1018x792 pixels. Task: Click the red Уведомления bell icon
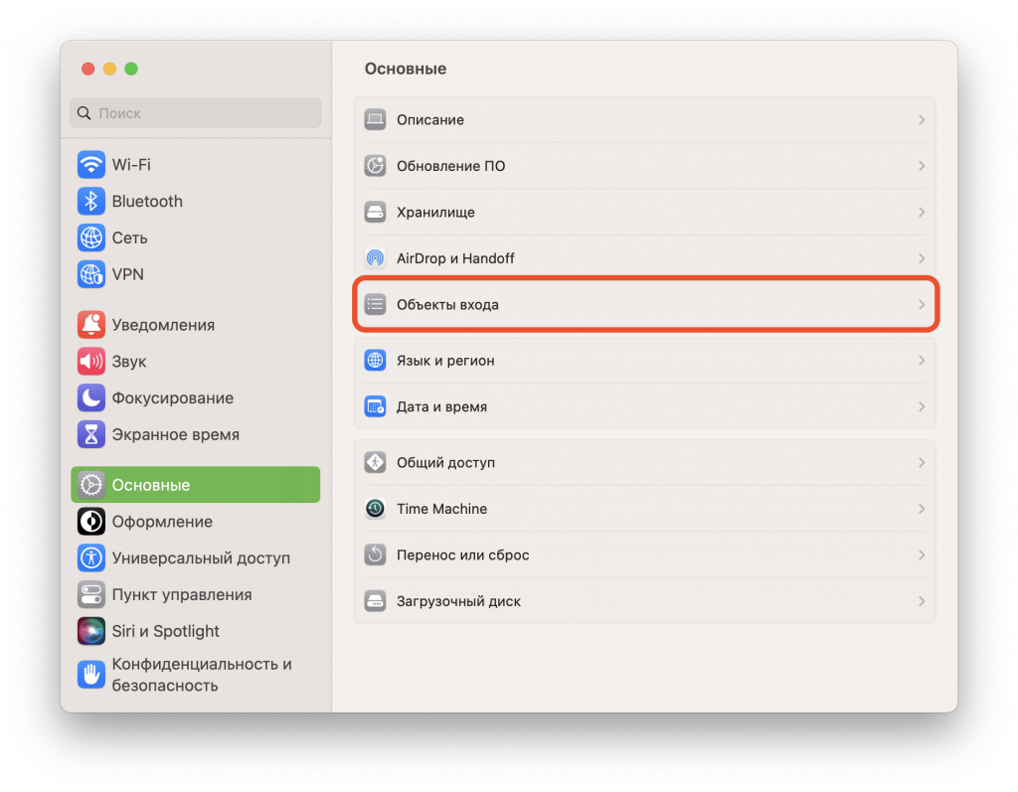pos(91,325)
